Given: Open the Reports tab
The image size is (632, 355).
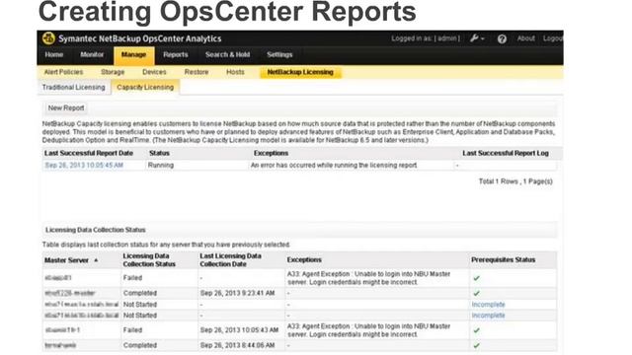Looking at the screenshot, I should coord(176,55).
